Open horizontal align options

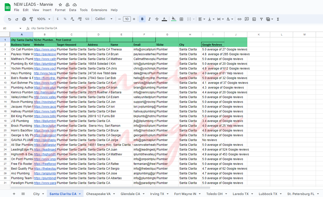coord(201,19)
